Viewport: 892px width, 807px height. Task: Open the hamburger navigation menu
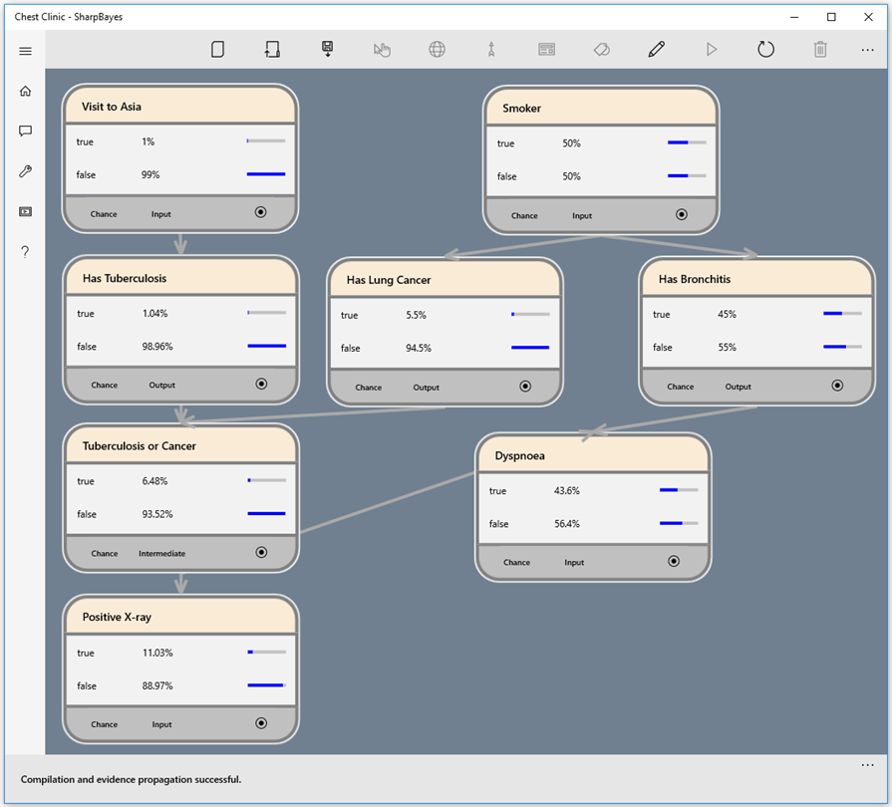coord(25,51)
